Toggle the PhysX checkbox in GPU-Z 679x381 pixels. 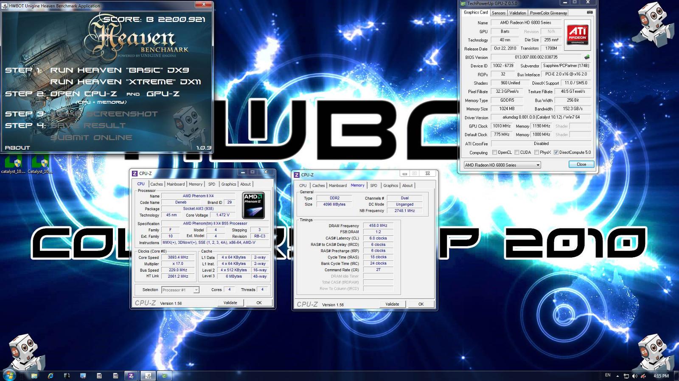click(537, 153)
